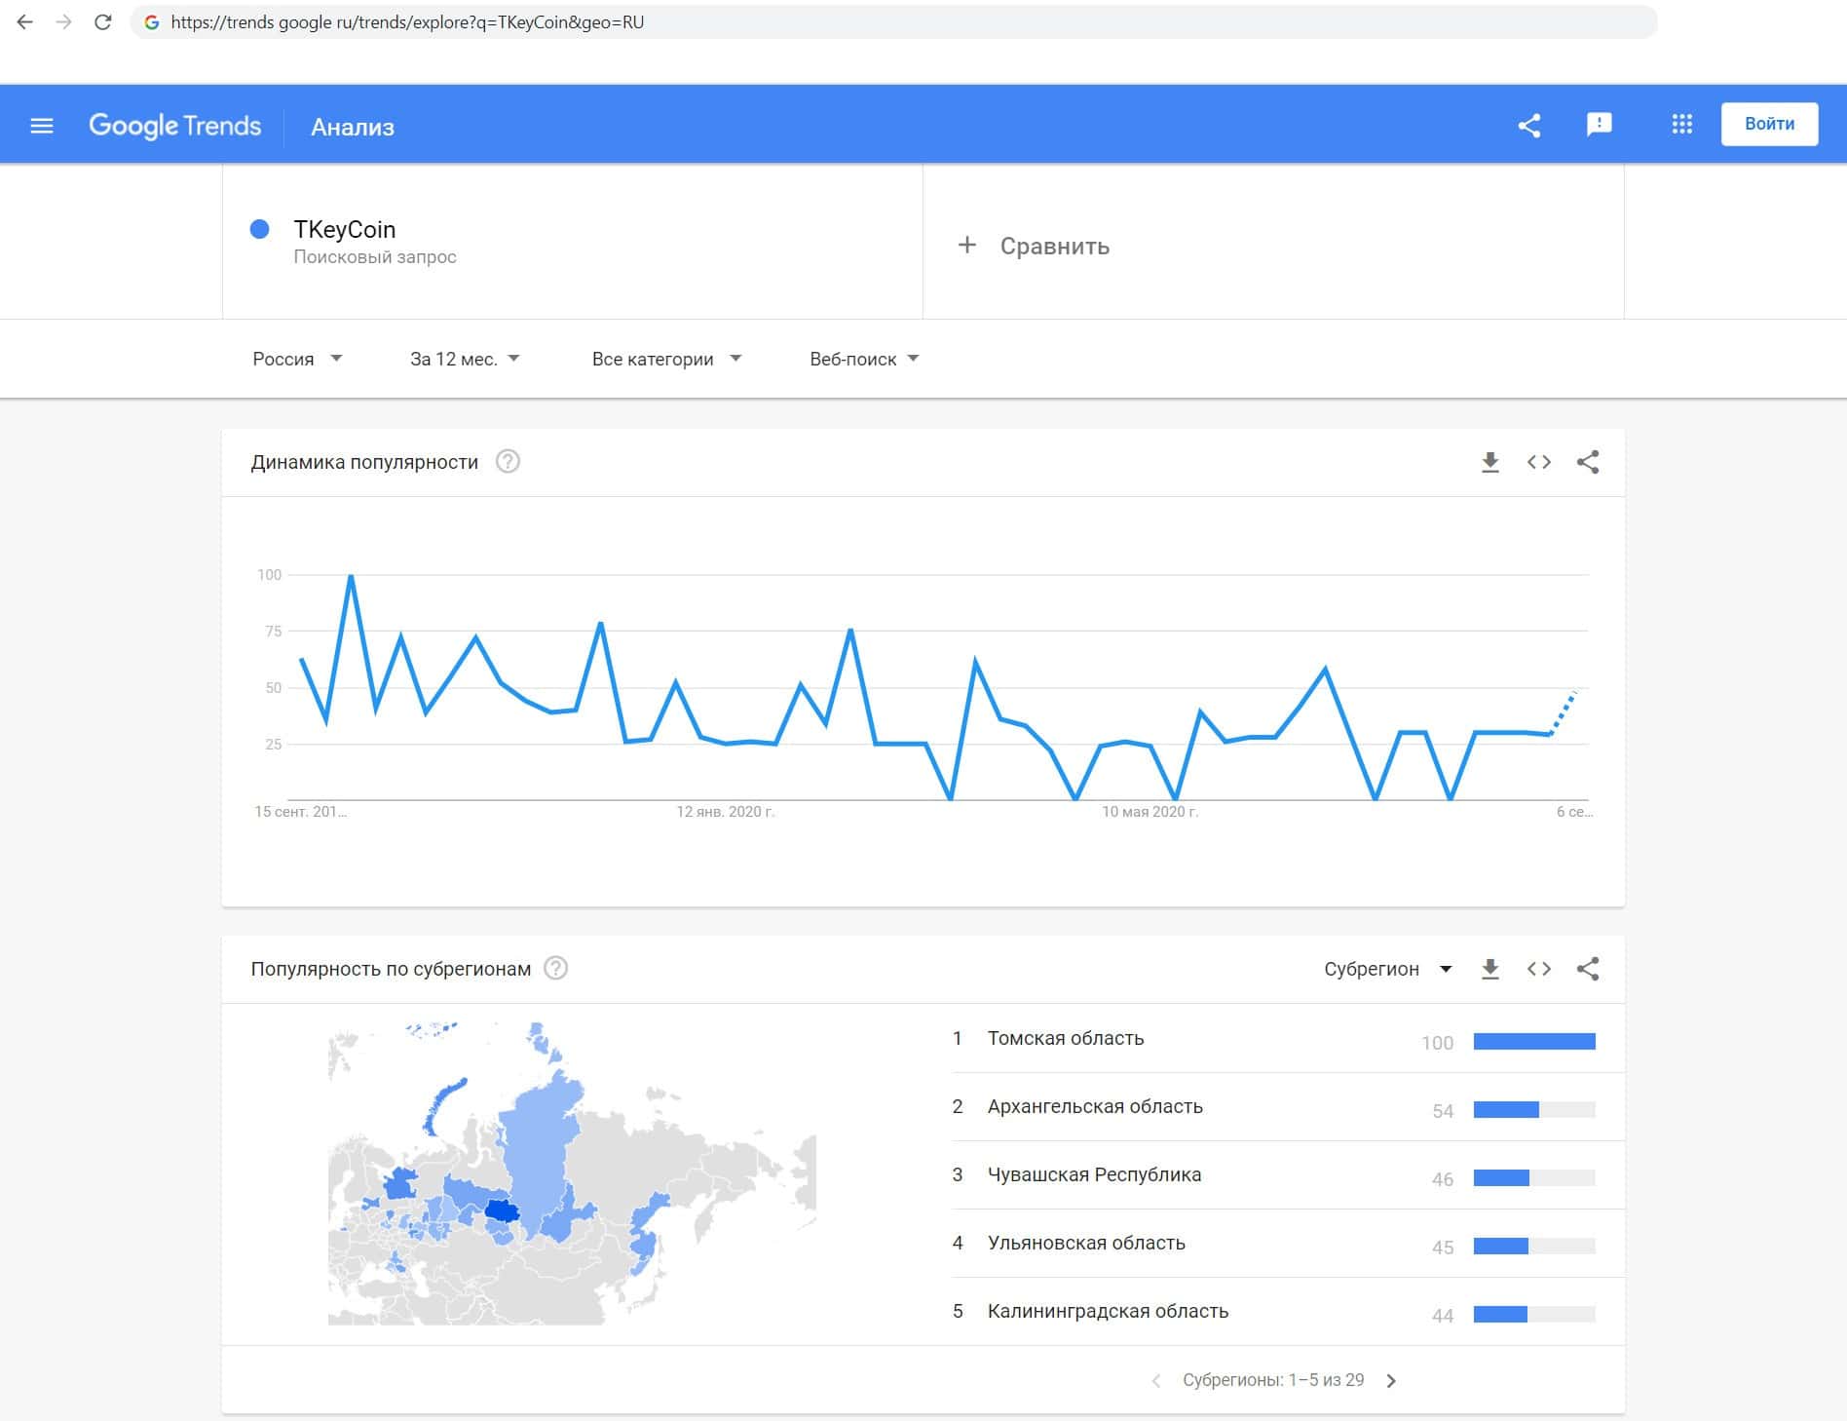1847x1421 pixels.
Task: Open the За 12 мес. period dropdown
Action: (x=465, y=359)
